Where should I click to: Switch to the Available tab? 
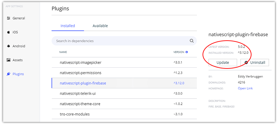coord(100,26)
